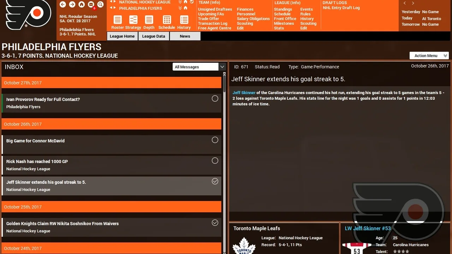452x254 pixels.
Task: Open the magnifier search icon
Action: point(100,5)
